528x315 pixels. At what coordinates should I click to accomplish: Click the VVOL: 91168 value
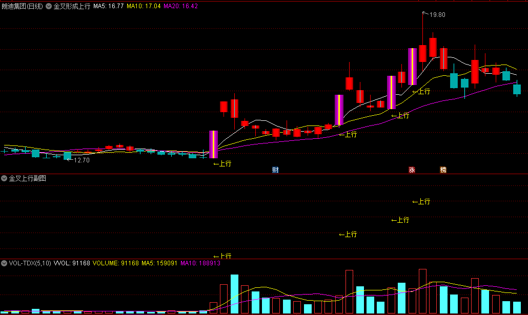pos(72,263)
